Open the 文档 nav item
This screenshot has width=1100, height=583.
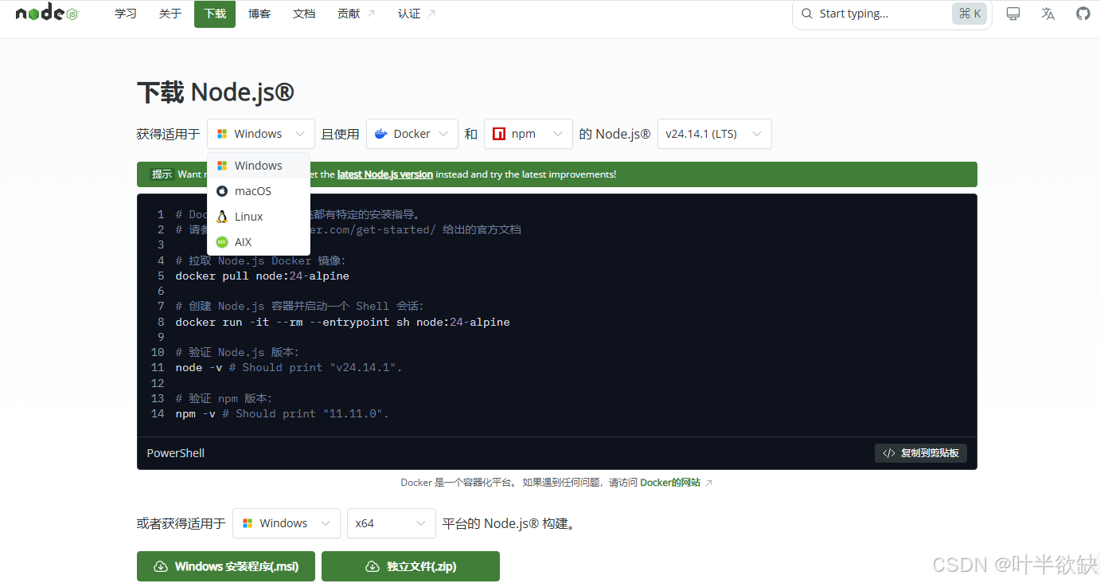[304, 14]
